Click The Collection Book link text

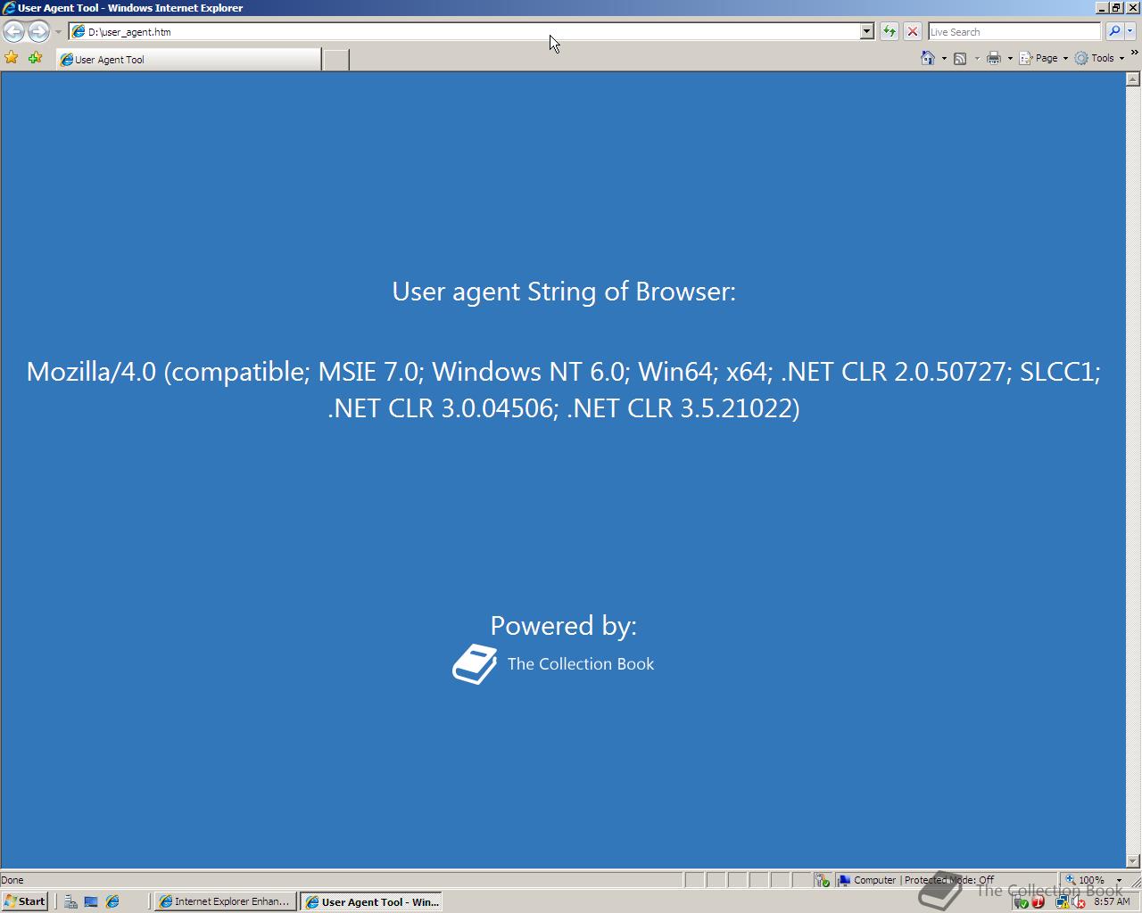(581, 664)
